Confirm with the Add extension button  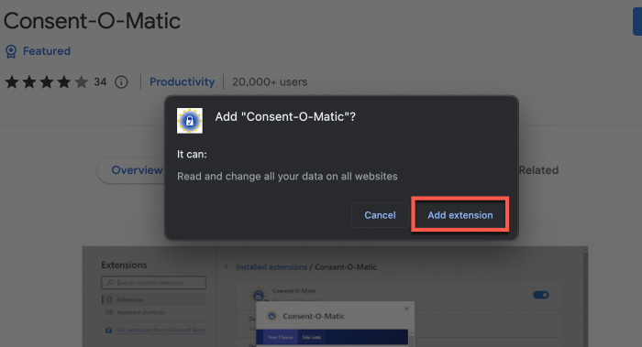point(459,215)
